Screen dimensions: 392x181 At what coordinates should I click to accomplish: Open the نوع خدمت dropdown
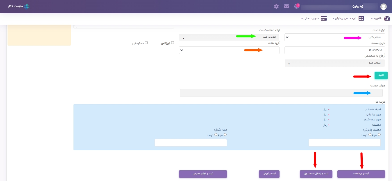point(334,37)
